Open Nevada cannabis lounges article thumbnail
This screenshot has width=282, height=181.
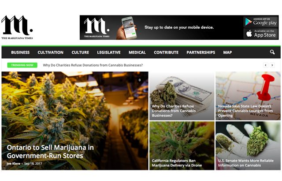point(248,96)
